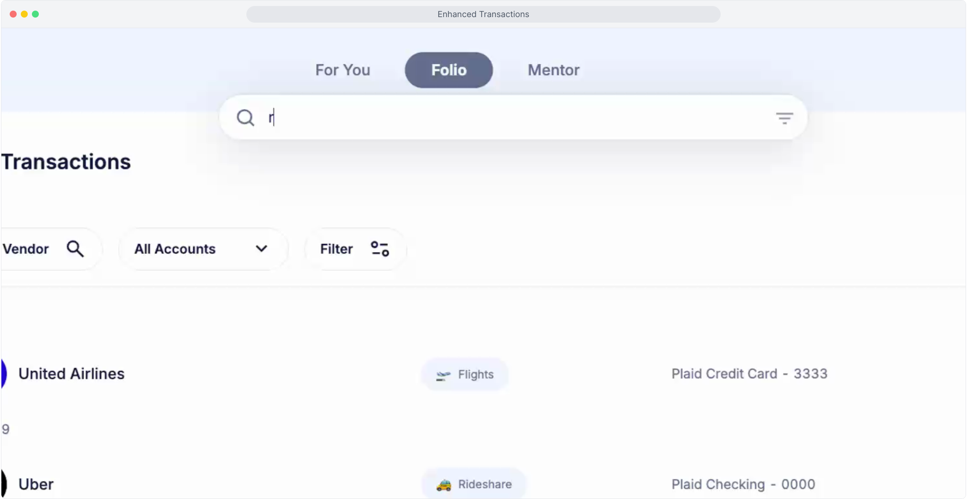Screen dimensions: 967x499
Task: Open the United Airlines transaction
Action: tap(72, 374)
